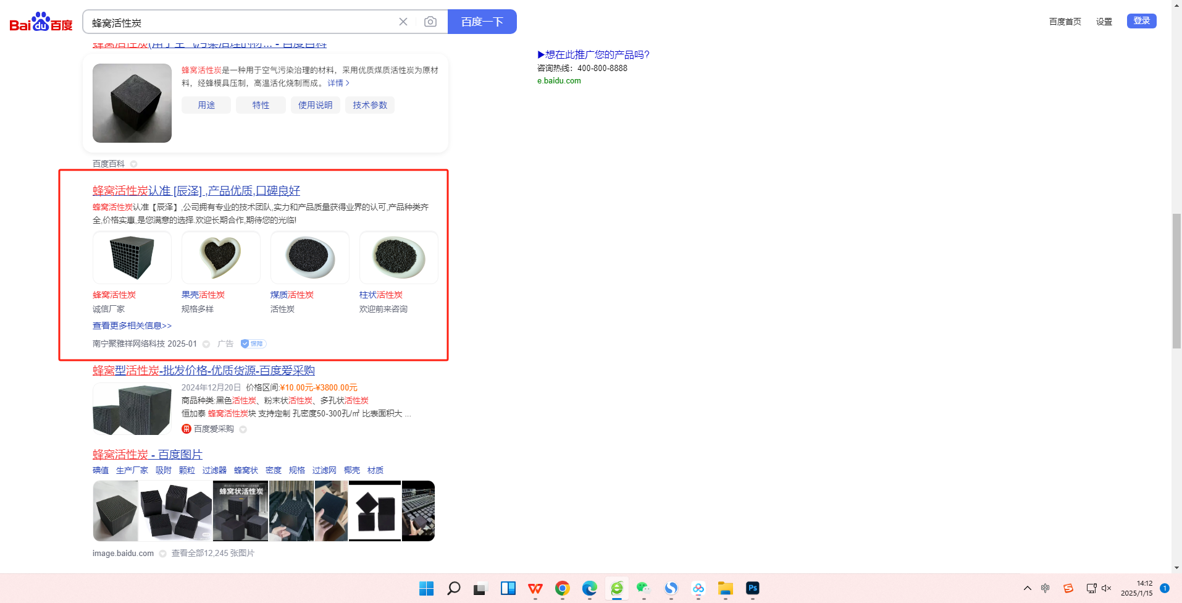Clear the search box with the X icon

[403, 22]
